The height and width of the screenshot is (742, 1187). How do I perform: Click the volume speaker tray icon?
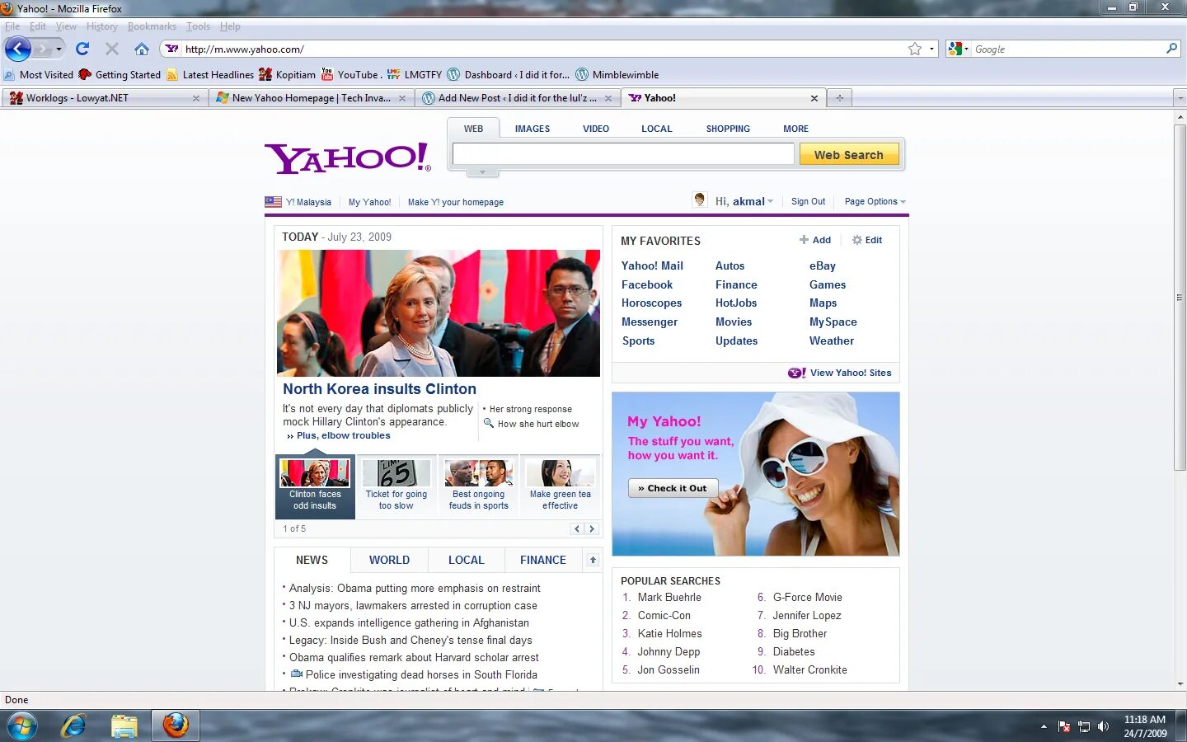pyautogui.click(x=1104, y=726)
